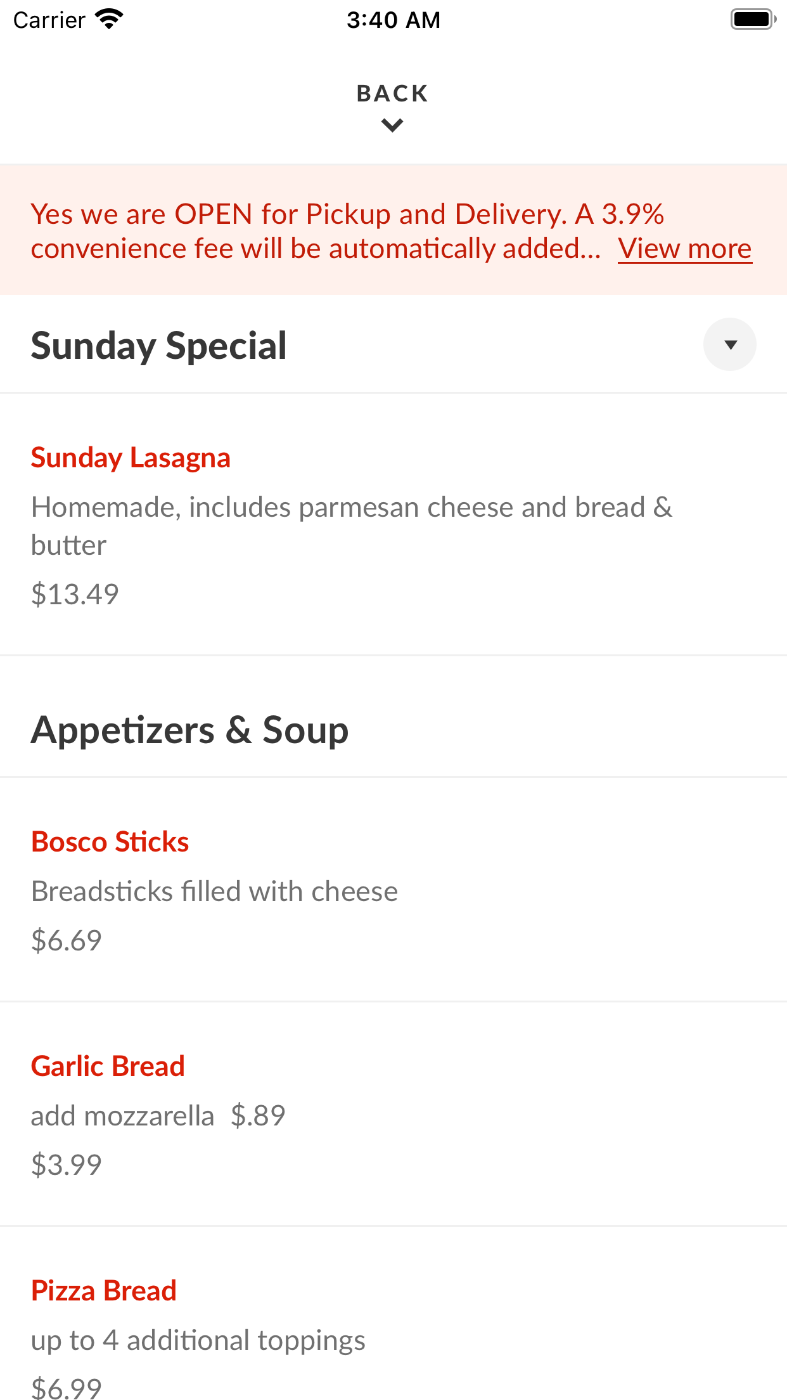Select the Sunday Lasagna item
The width and height of the screenshot is (787, 1400).
point(131,458)
